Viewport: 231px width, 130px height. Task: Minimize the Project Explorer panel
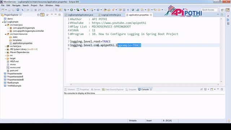56,14
